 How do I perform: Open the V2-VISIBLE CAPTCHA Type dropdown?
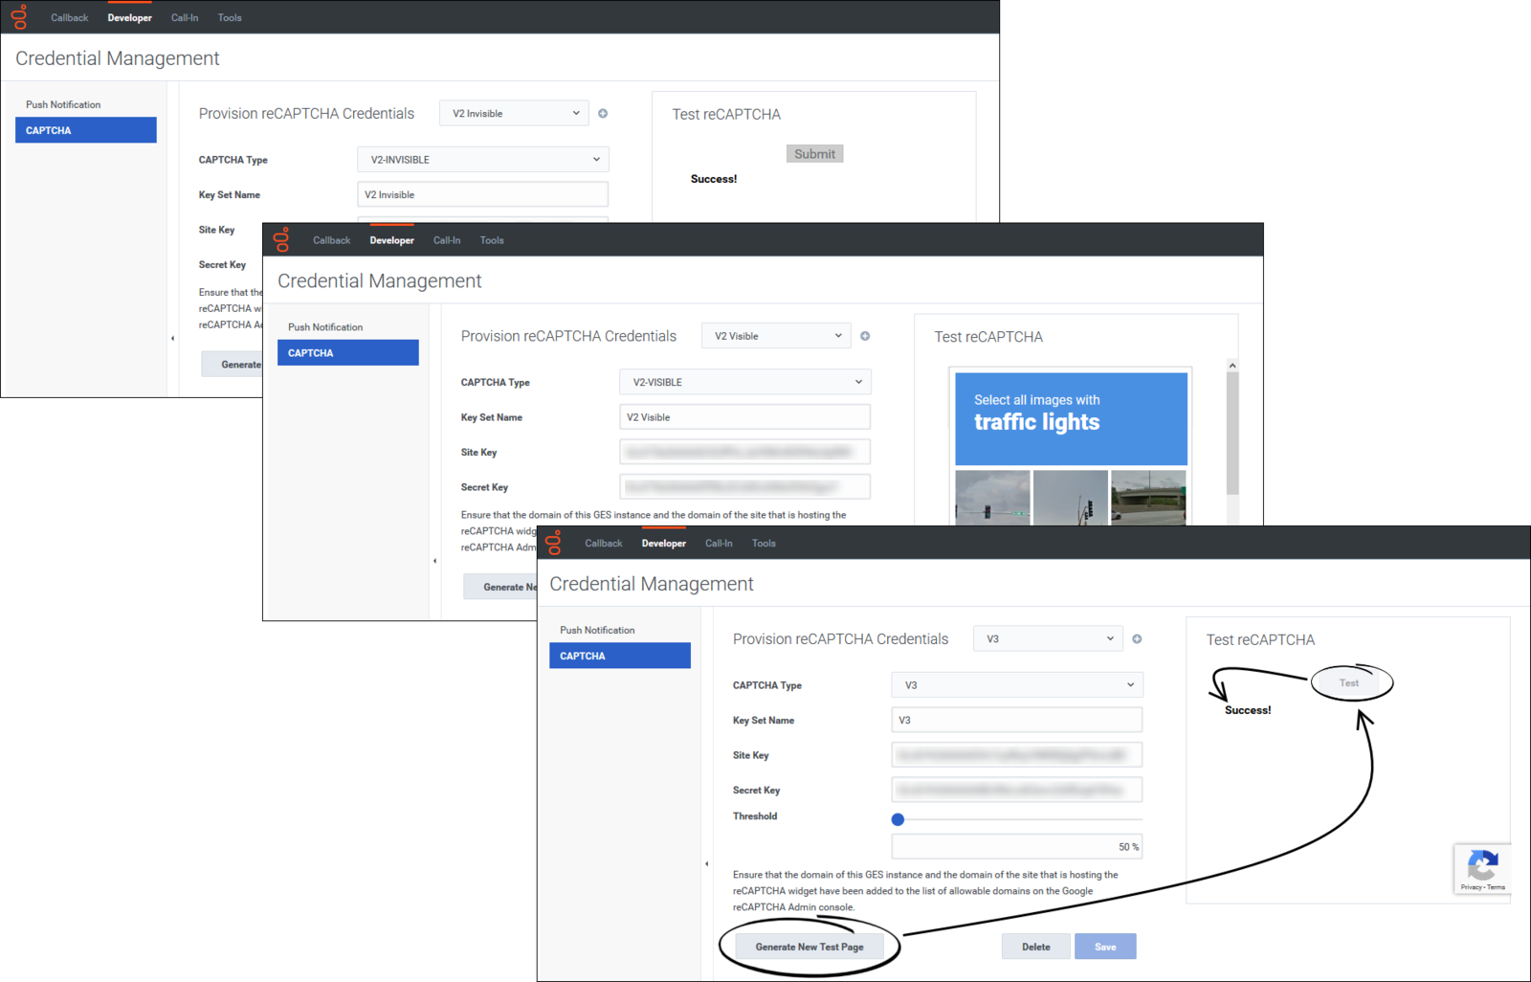[745, 382]
